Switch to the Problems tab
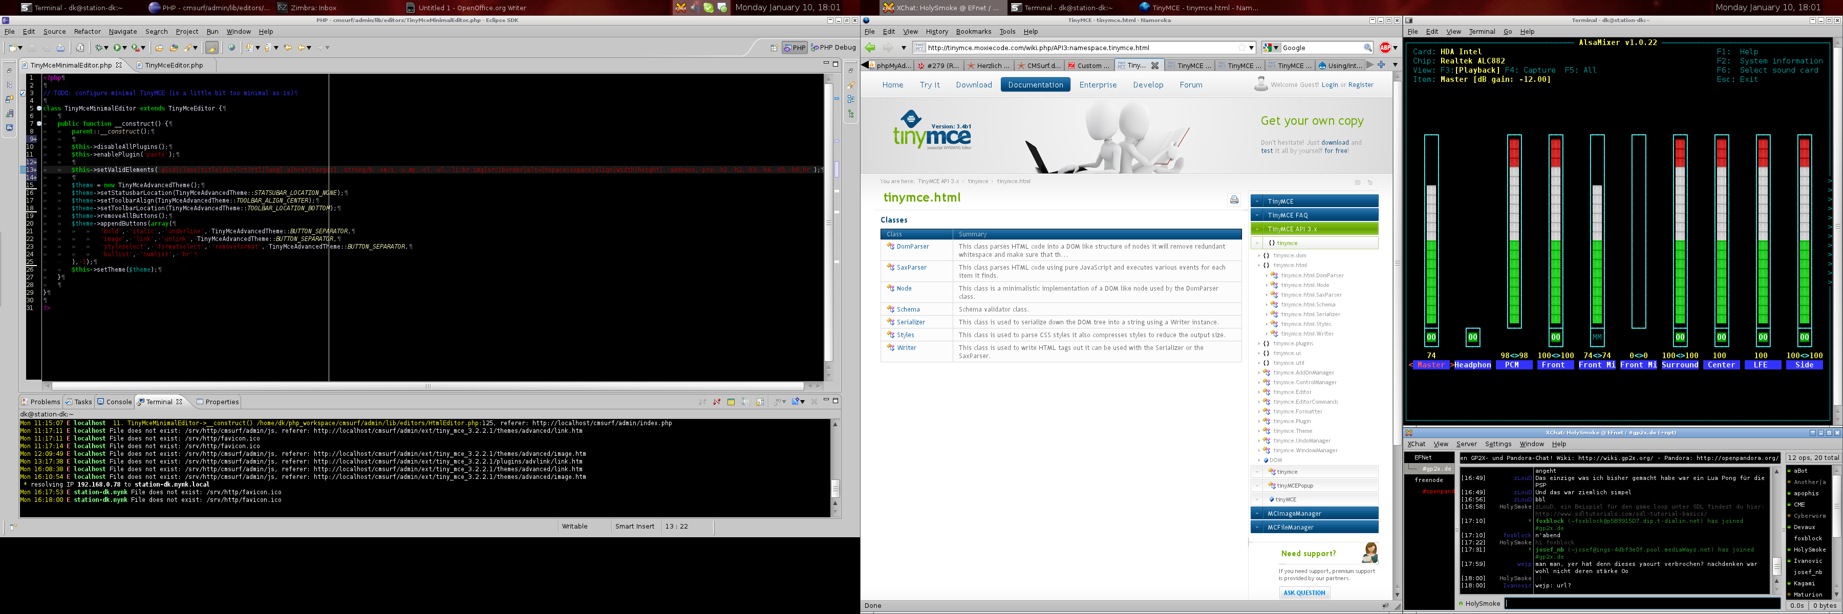The height and width of the screenshot is (614, 1843). tap(41, 402)
